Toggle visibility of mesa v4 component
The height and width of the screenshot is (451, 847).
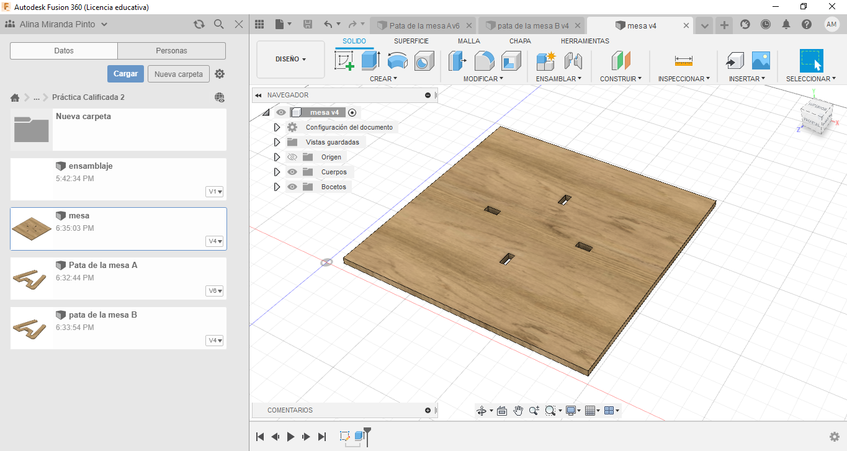point(281,112)
